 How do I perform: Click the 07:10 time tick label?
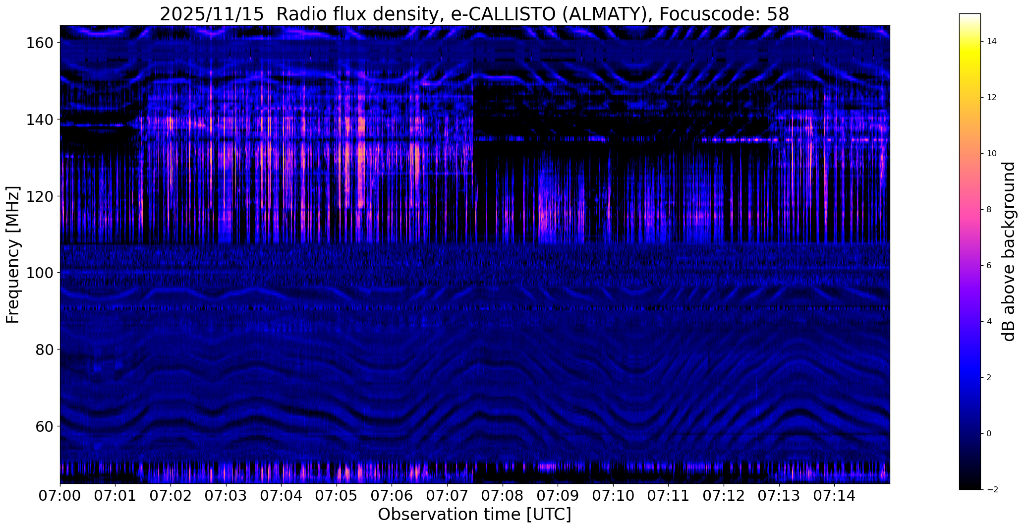613,495
